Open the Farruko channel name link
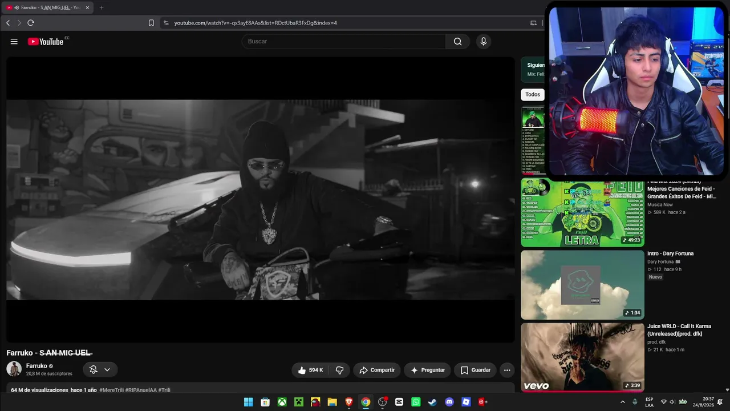 (x=36, y=366)
